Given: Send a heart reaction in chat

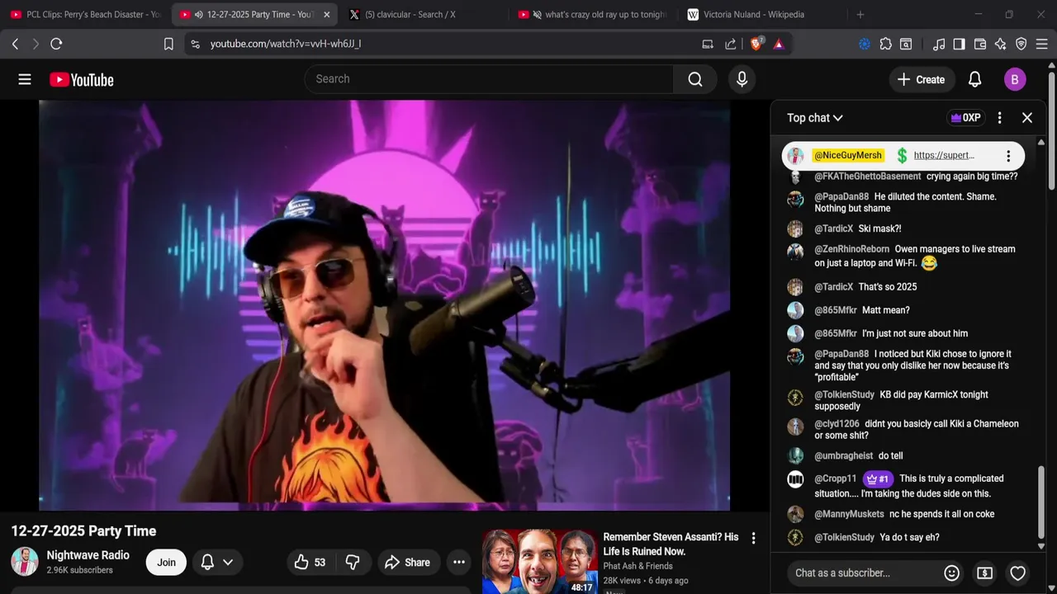Looking at the screenshot, I should (1018, 573).
